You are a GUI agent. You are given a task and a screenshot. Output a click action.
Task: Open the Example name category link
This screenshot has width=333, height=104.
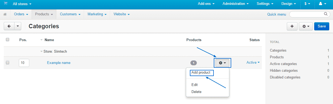pos(59,63)
